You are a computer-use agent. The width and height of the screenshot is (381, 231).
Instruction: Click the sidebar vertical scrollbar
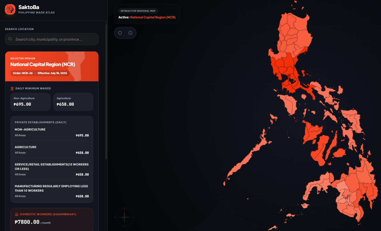[106, 91]
